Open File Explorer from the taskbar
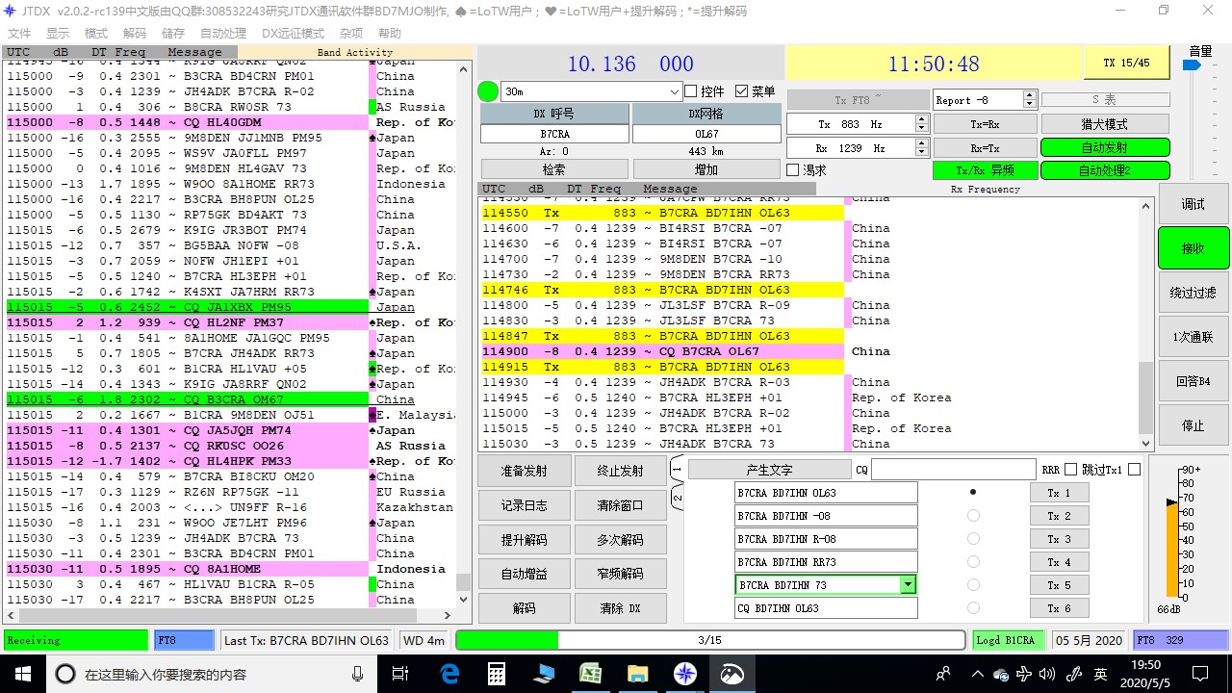 click(x=638, y=674)
